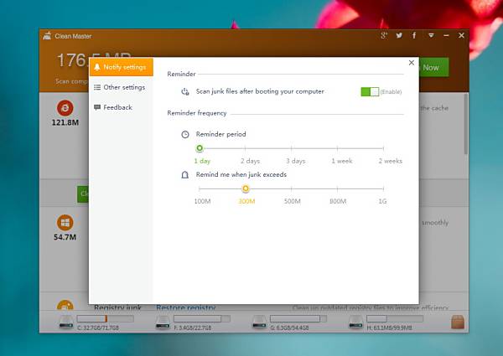Click the Google Plus share icon

tap(384, 35)
